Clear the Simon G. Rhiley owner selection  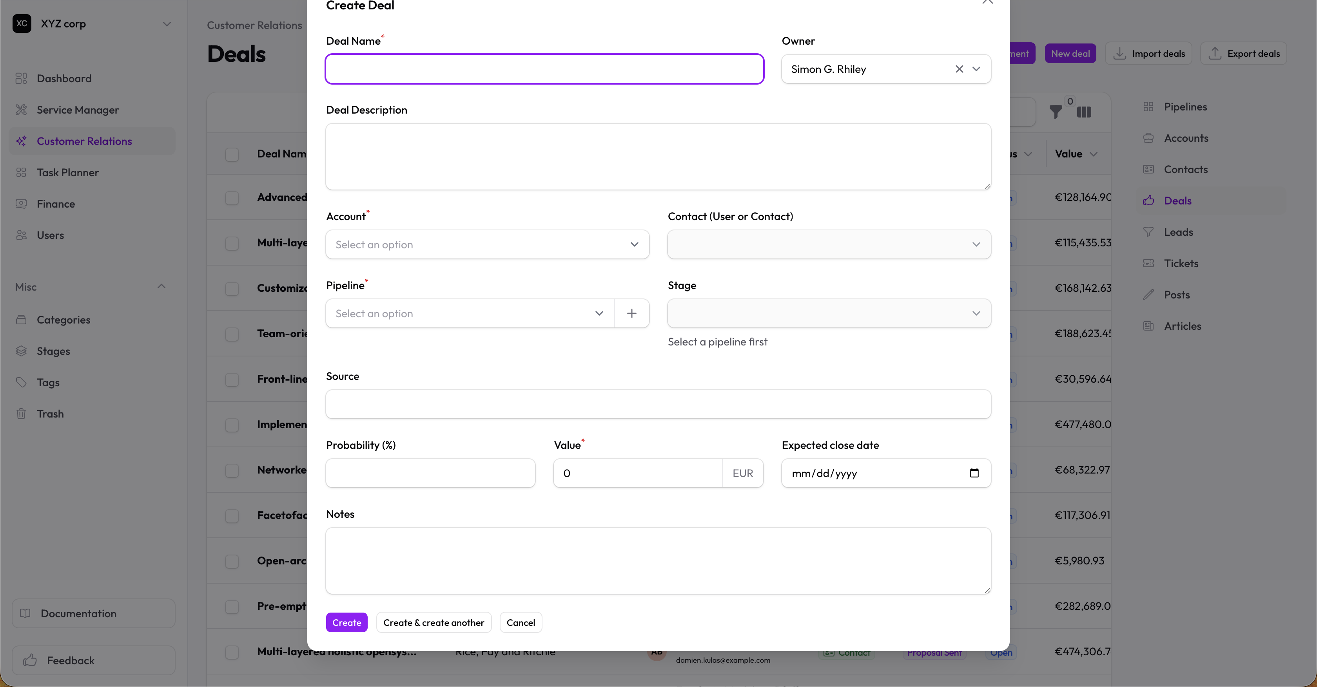tap(959, 69)
